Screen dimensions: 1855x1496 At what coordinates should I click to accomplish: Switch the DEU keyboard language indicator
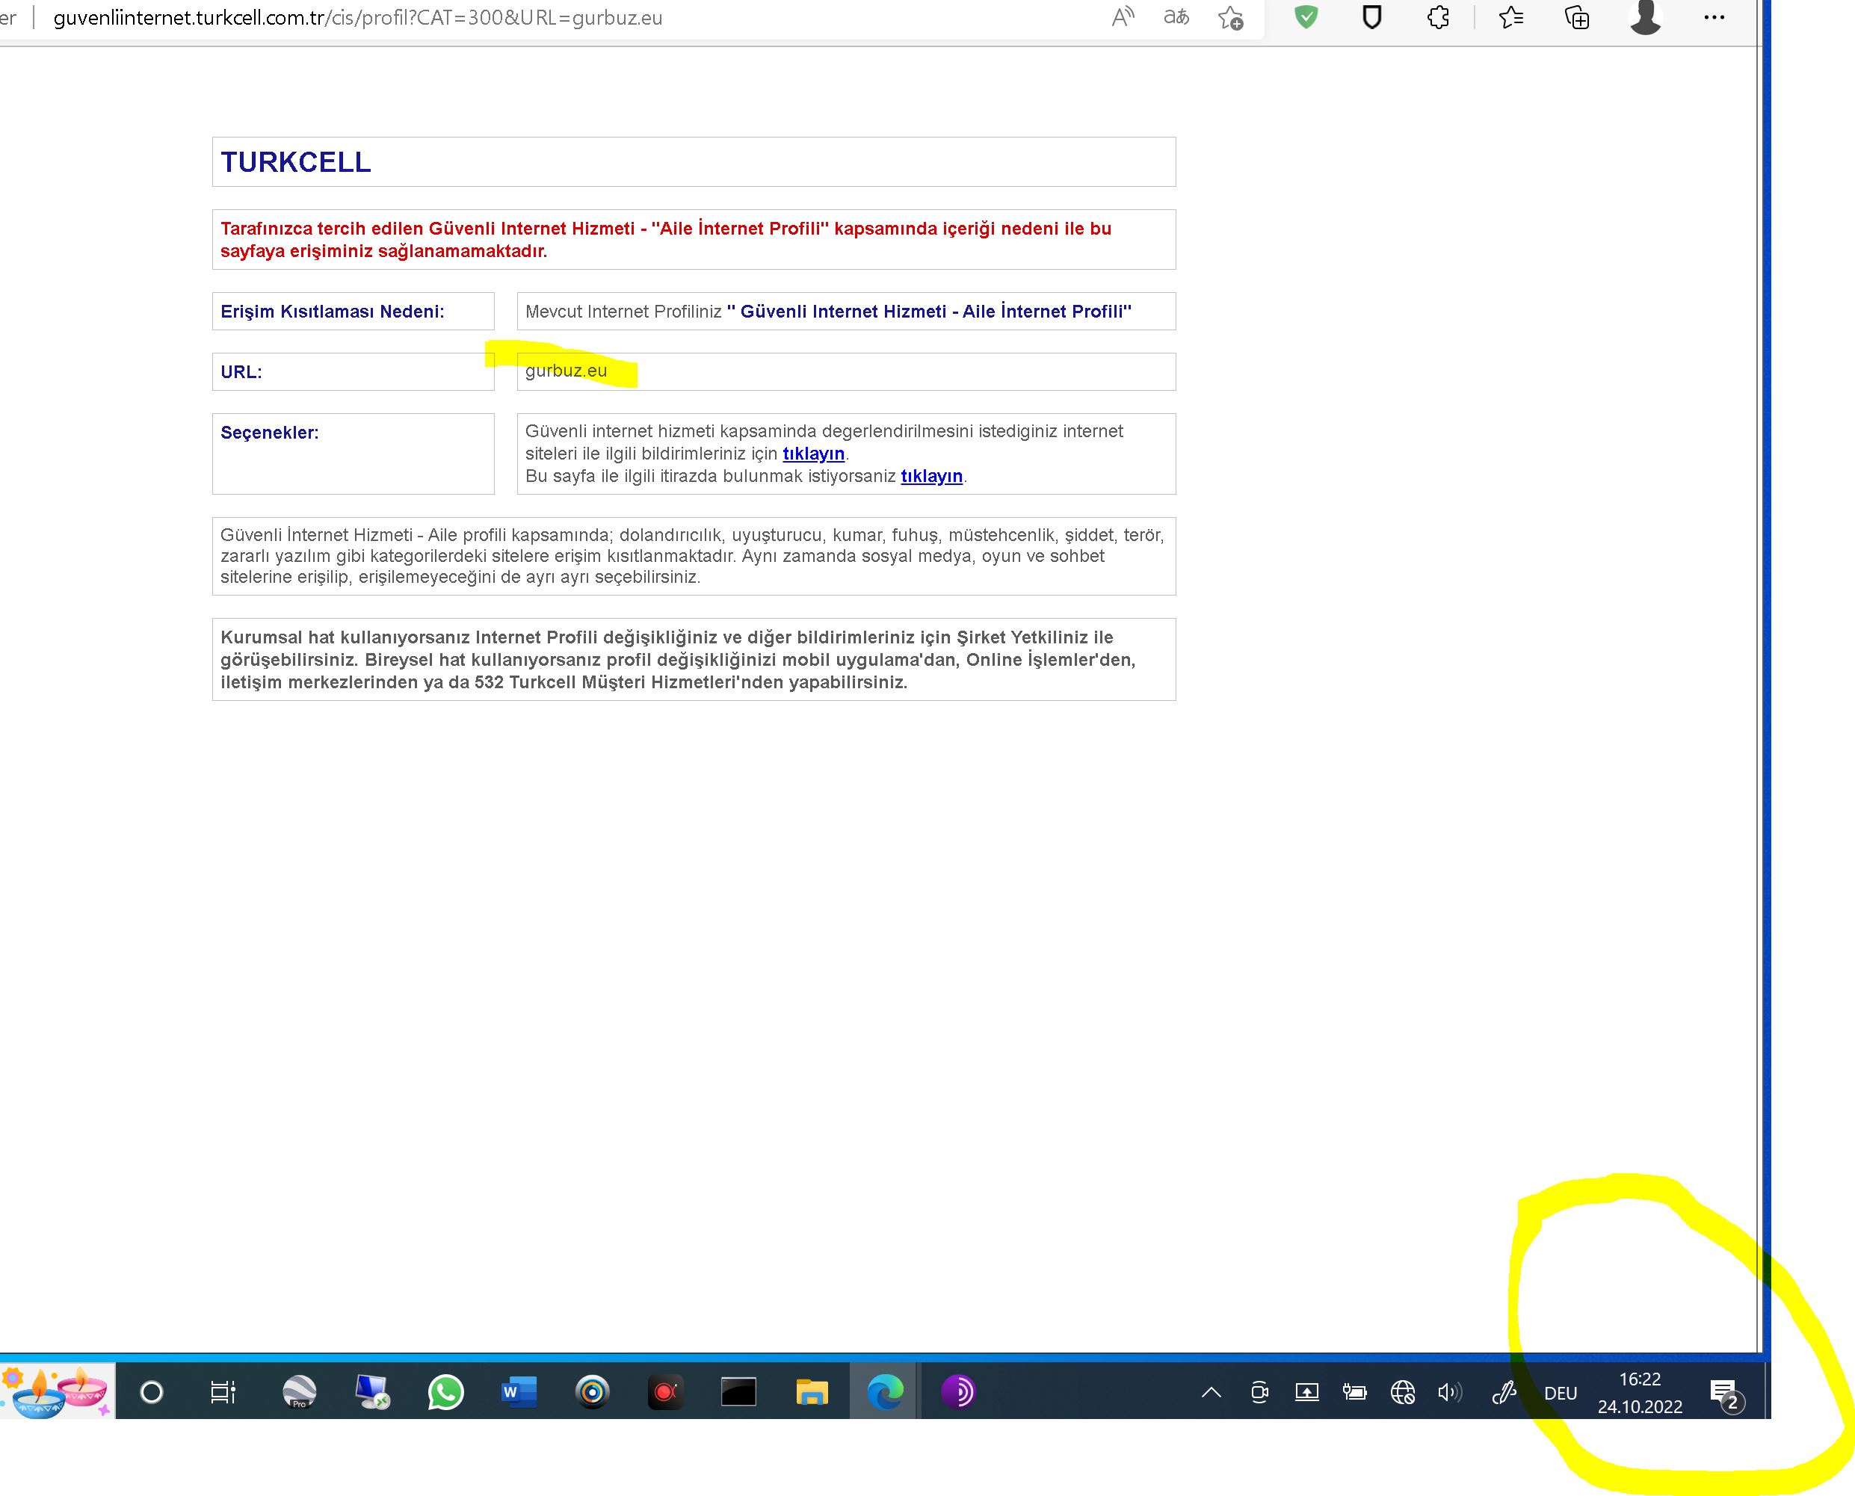pyautogui.click(x=1561, y=1394)
